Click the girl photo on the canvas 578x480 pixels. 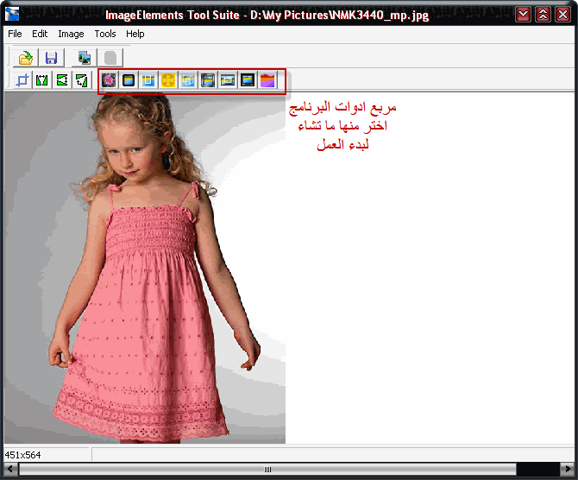(x=145, y=268)
